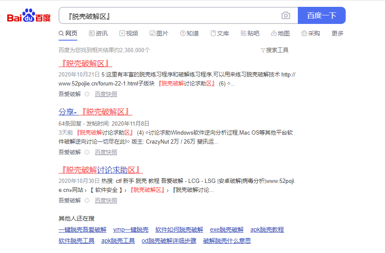Search related term 软件脱壳工具
Image resolution: width=385 pixels, height=253 pixels.
pos(76,241)
